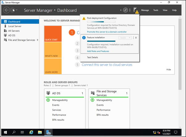Click the refresh icon in header
Image resolution: width=186 pixels, height=137 pixels.
tap(125, 10)
